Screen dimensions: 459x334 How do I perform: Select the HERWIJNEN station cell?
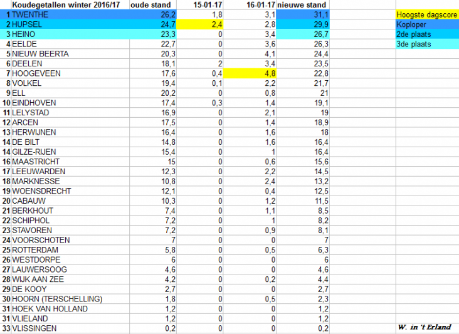tap(70, 132)
